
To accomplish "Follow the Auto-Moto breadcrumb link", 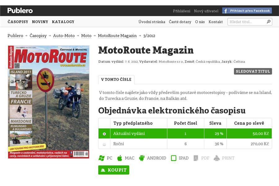I will [x=64, y=36].
